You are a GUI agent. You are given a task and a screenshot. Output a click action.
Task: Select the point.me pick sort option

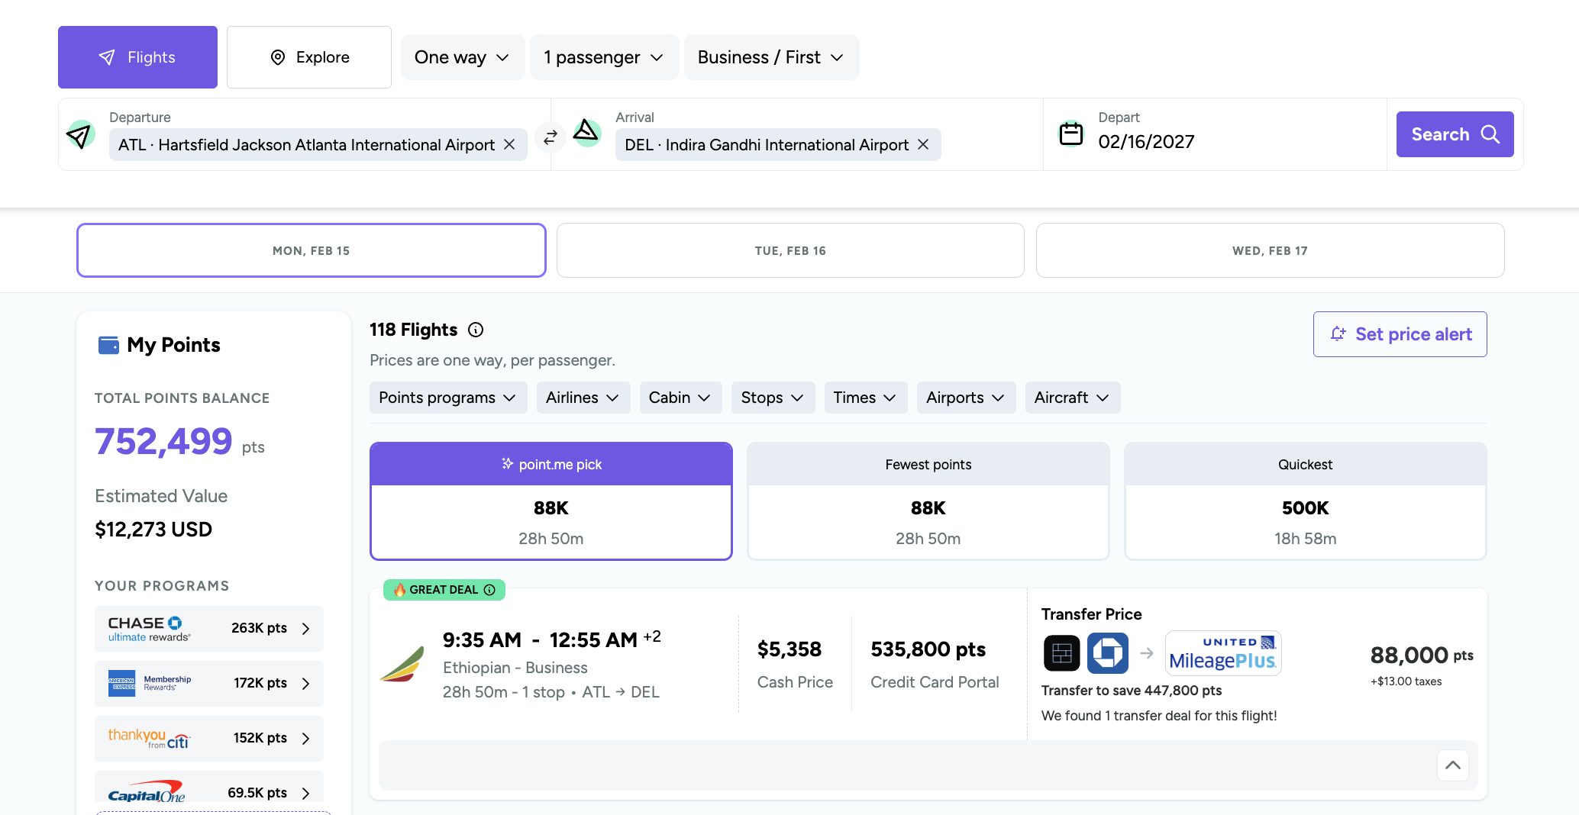551,501
